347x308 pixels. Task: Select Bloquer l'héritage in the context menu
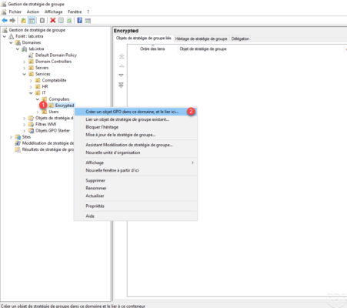coord(135,127)
